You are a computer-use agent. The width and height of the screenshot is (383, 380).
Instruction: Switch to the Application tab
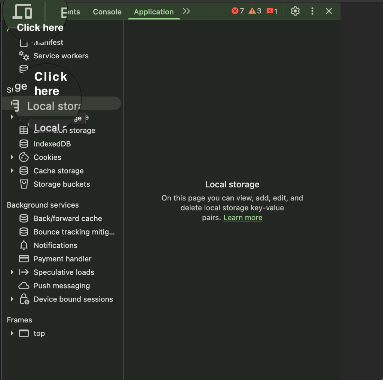154,12
